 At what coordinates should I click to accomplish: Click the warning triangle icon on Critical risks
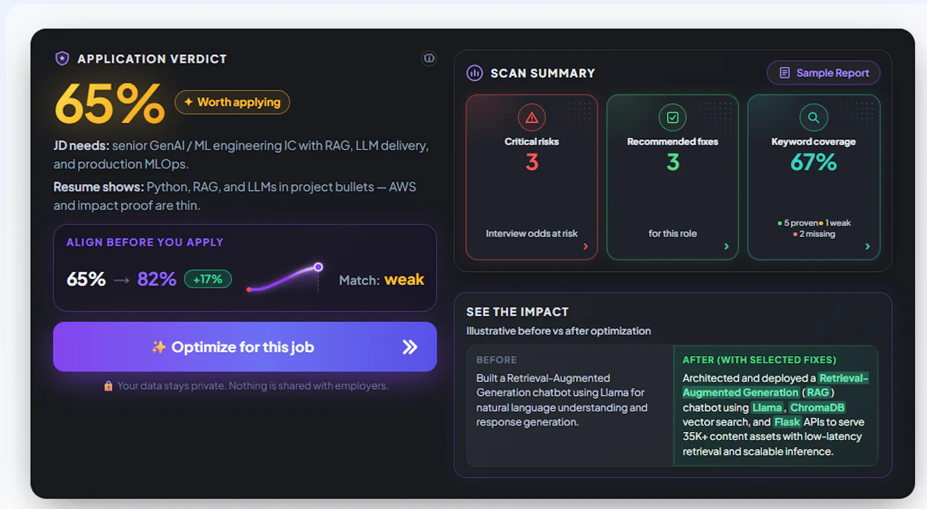tap(532, 118)
